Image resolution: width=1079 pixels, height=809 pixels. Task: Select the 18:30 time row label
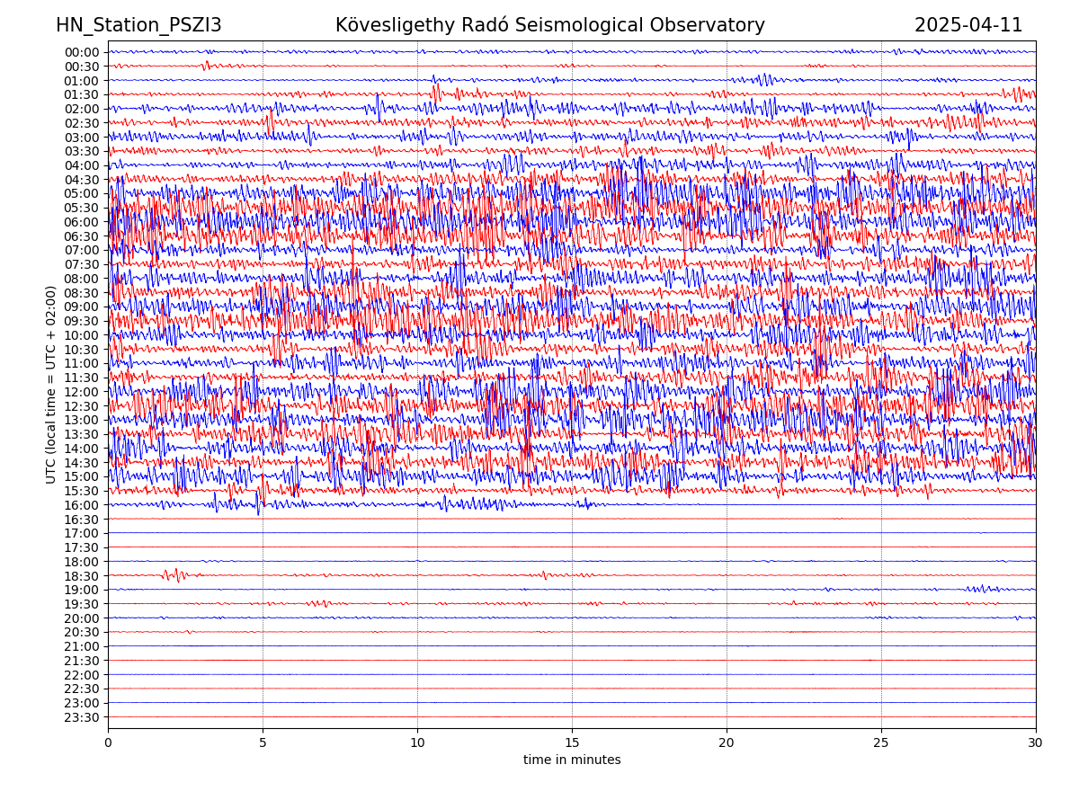[x=82, y=576]
